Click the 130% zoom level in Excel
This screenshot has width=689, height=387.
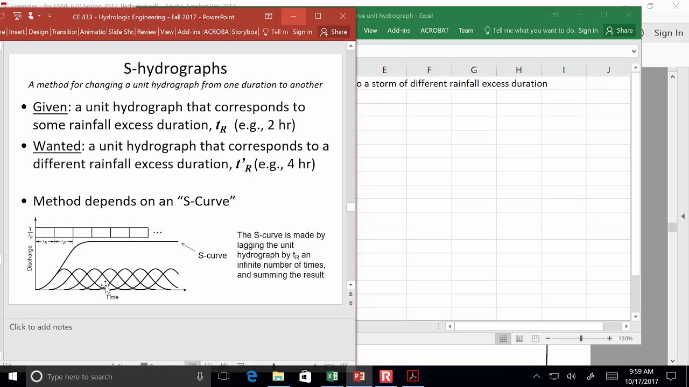pyautogui.click(x=625, y=338)
